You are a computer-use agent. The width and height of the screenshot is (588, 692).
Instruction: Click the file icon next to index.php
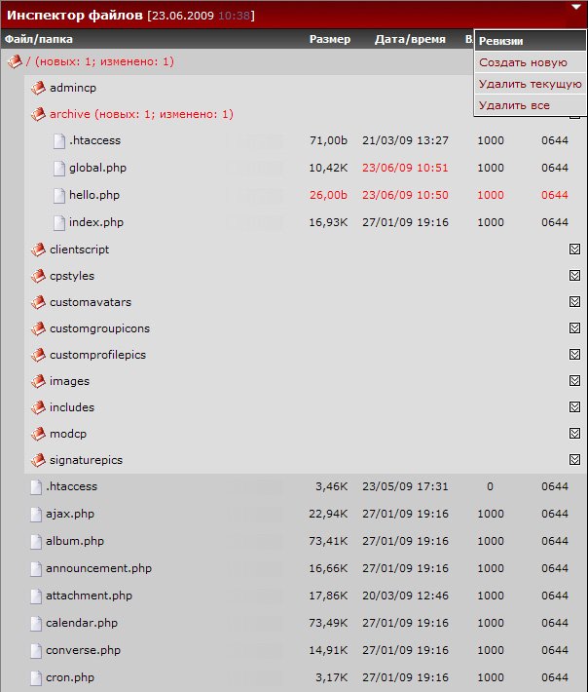59,223
